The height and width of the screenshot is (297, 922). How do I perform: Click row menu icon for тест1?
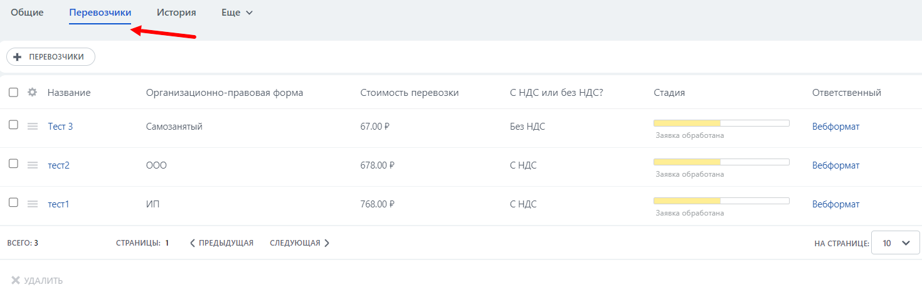[x=33, y=204]
